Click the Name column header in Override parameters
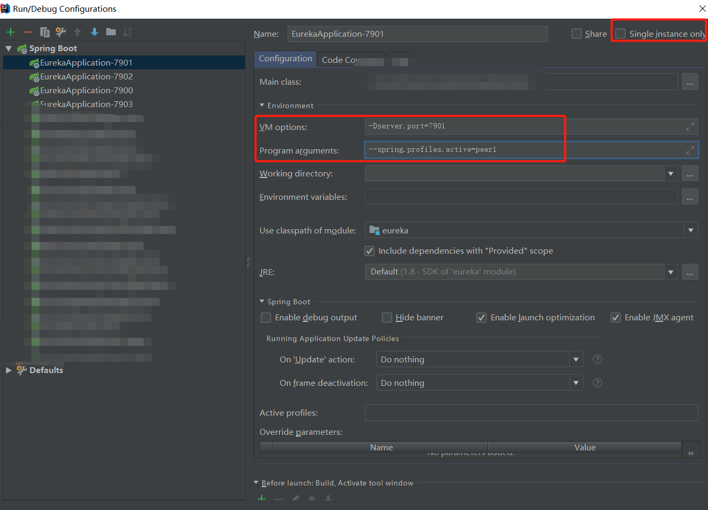 click(381, 448)
